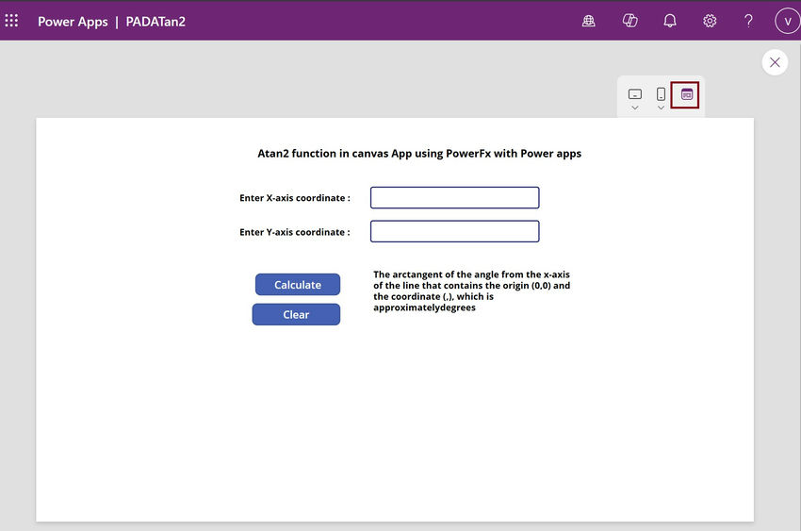Image resolution: width=801 pixels, height=531 pixels.
Task: Click the Enter X-axis coordinate label
Action: [x=295, y=198]
